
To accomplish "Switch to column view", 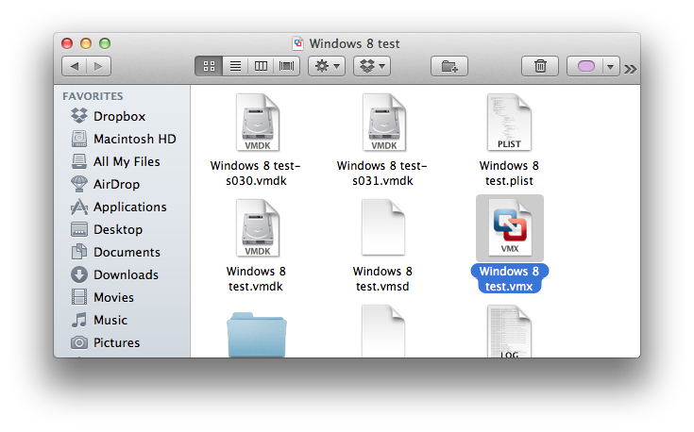I will [x=261, y=66].
